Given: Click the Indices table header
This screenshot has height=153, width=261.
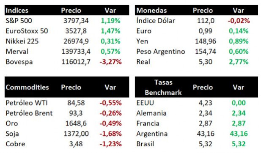Looking at the screenshot, I should click(x=17, y=11).
